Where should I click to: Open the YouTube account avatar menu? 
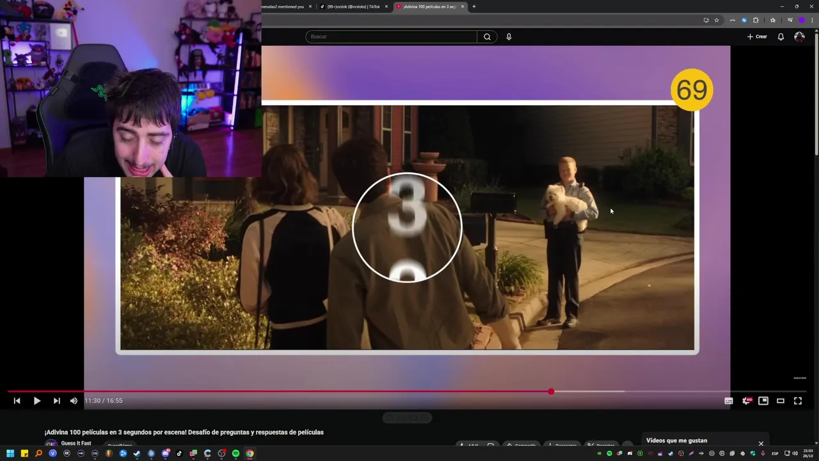(799, 36)
